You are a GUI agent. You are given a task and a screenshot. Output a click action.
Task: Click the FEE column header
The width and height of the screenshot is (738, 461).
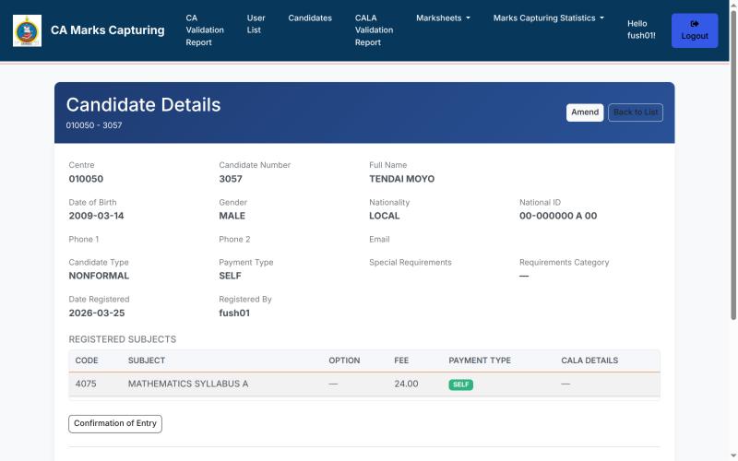pos(401,361)
